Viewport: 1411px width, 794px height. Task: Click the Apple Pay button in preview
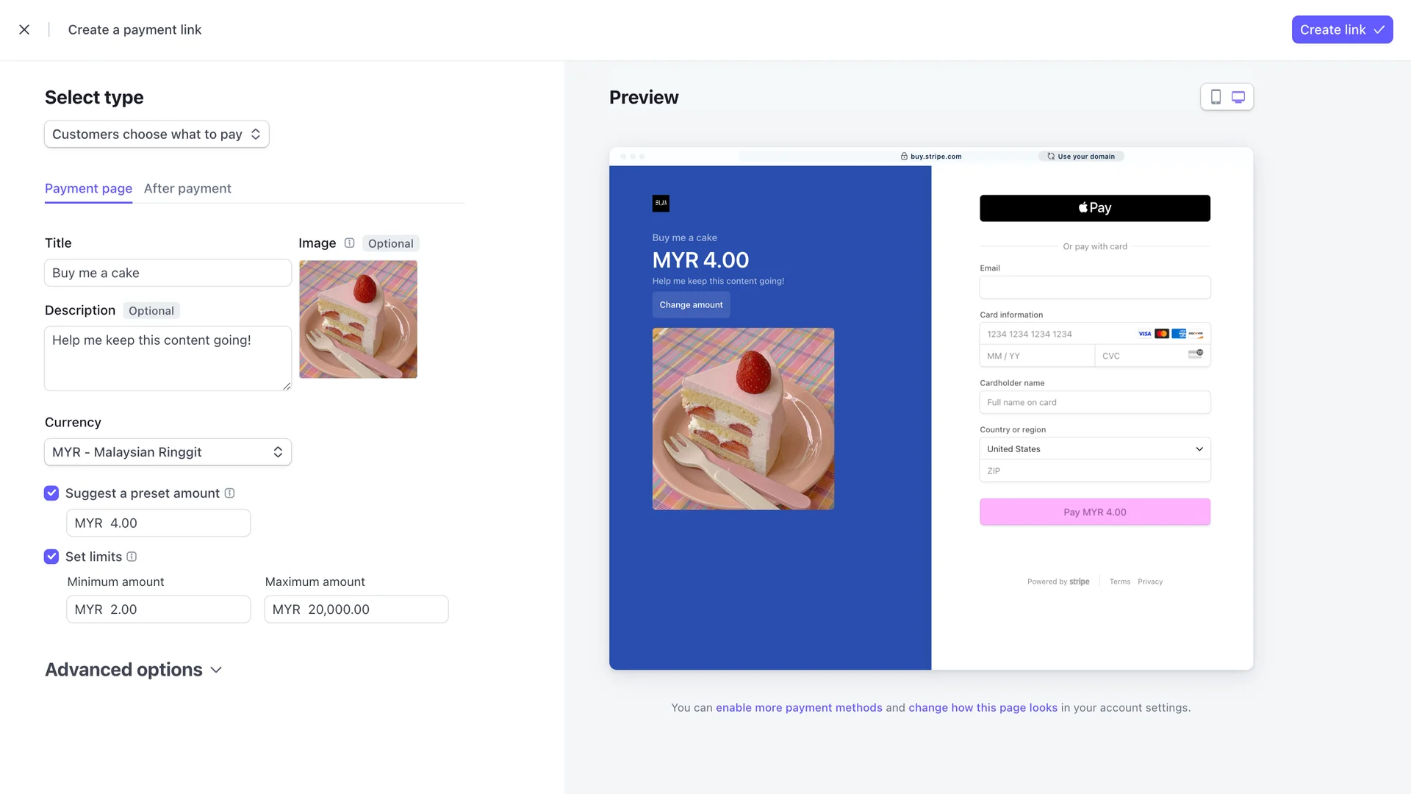1094,208
